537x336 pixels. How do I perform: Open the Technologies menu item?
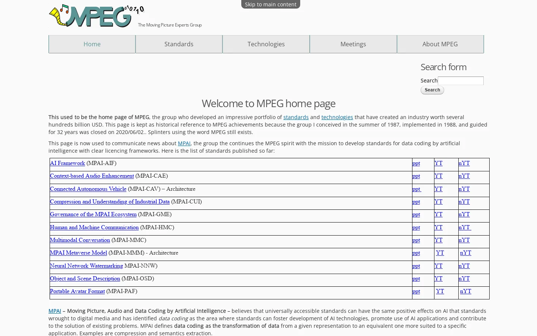[266, 44]
